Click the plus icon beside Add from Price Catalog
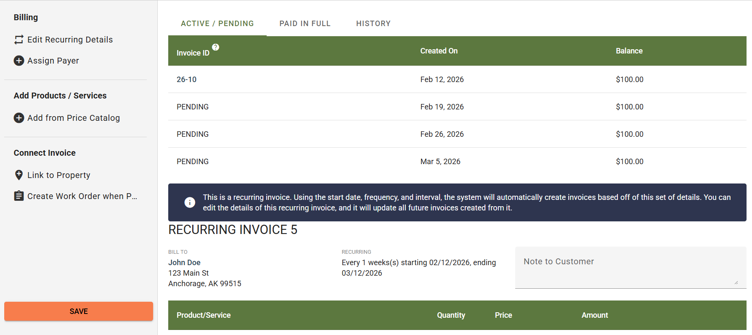The width and height of the screenshot is (752, 335). [x=19, y=118]
